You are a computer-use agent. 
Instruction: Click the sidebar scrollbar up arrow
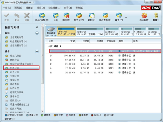pyautogui.click(x=42, y=25)
